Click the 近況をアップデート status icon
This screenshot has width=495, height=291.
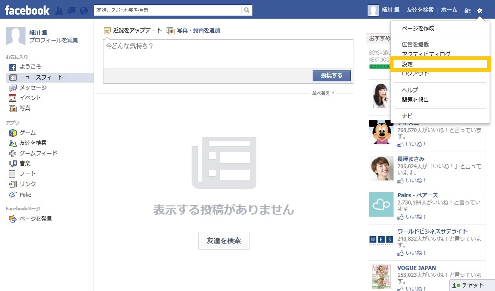point(107,30)
